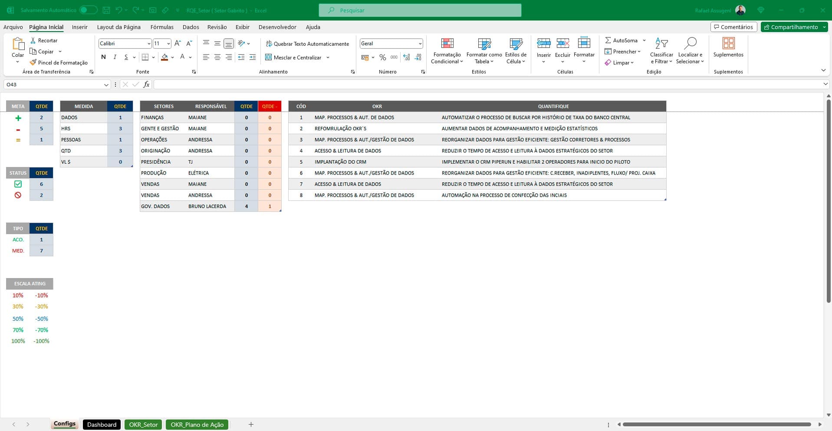Image resolution: width=832 pixels, height=431 pixels.
Task: Apply bold with the N button
Action: [103, 57]
